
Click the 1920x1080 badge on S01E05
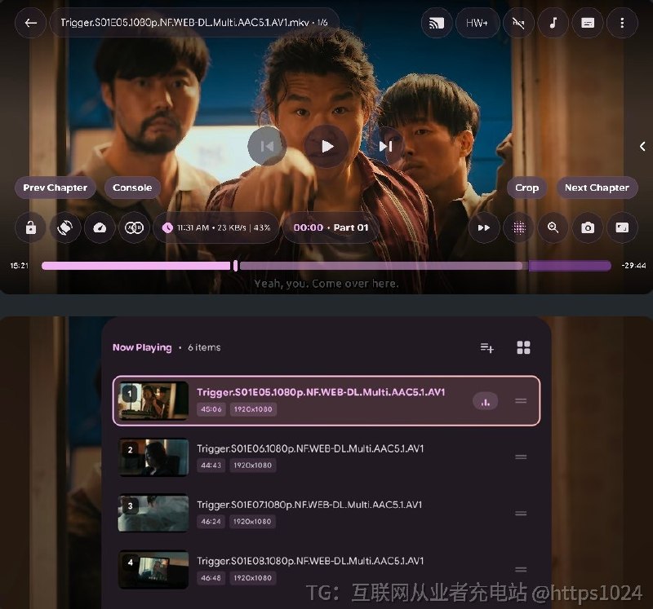pyautogui.click(x=253, y=409)
